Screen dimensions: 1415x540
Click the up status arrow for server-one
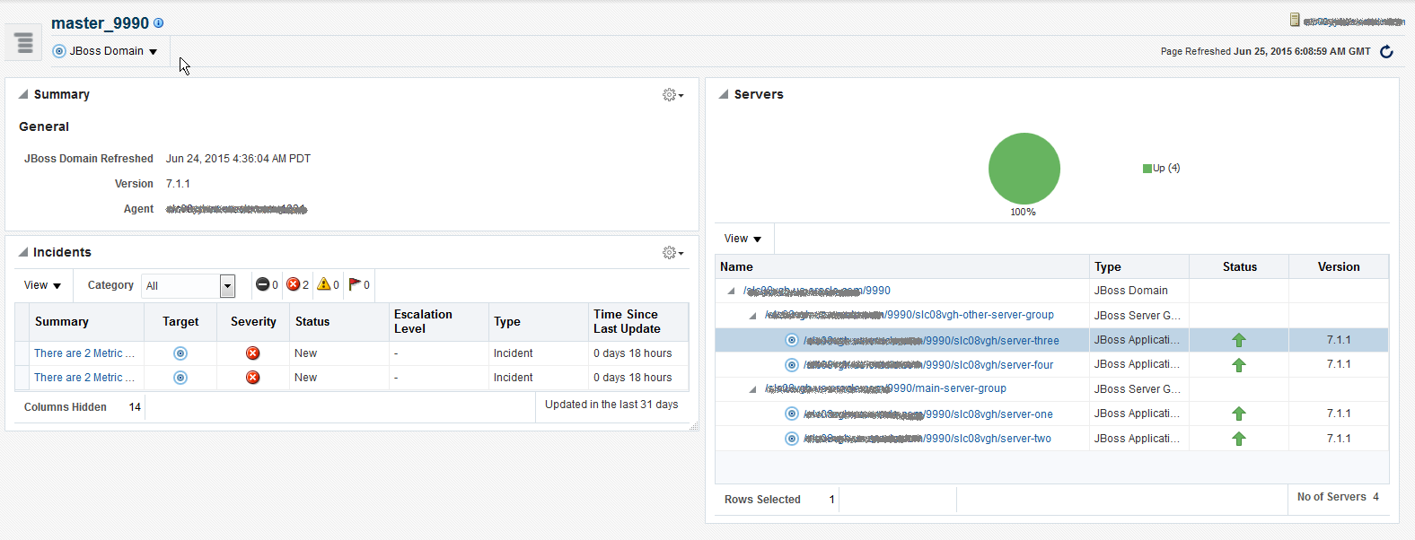(x=1239, y=414)
